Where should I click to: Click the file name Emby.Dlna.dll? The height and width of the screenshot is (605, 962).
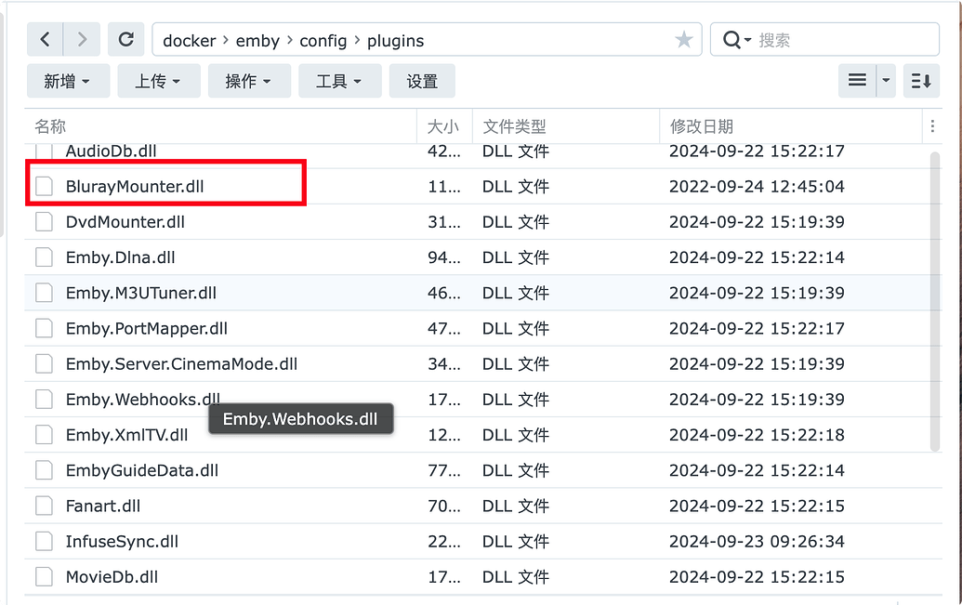120,257
